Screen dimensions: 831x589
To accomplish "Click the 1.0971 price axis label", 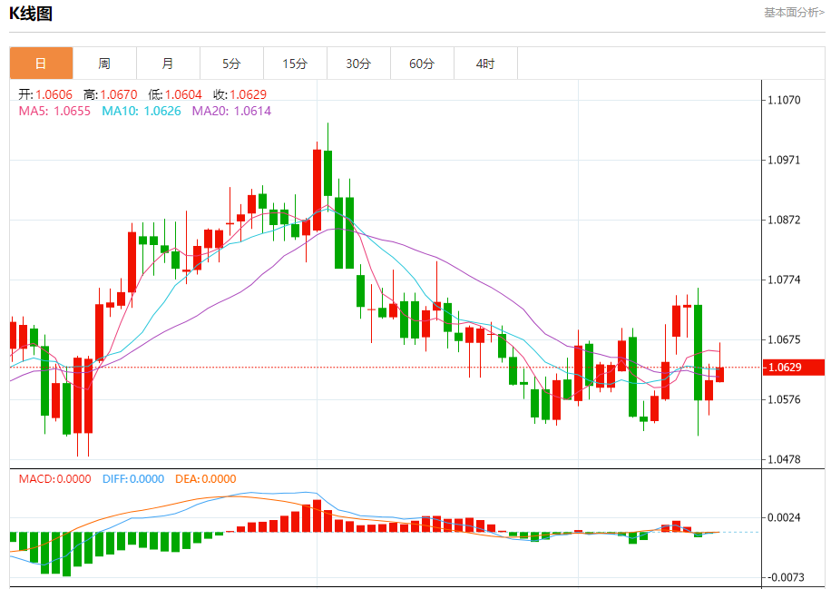I will coord(785,160).
